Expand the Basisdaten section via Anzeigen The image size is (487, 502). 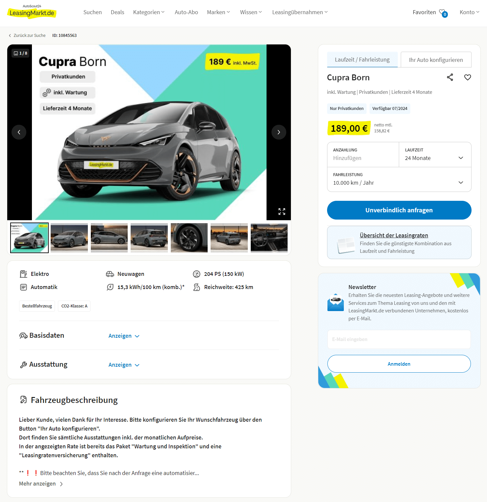point(124,336)
